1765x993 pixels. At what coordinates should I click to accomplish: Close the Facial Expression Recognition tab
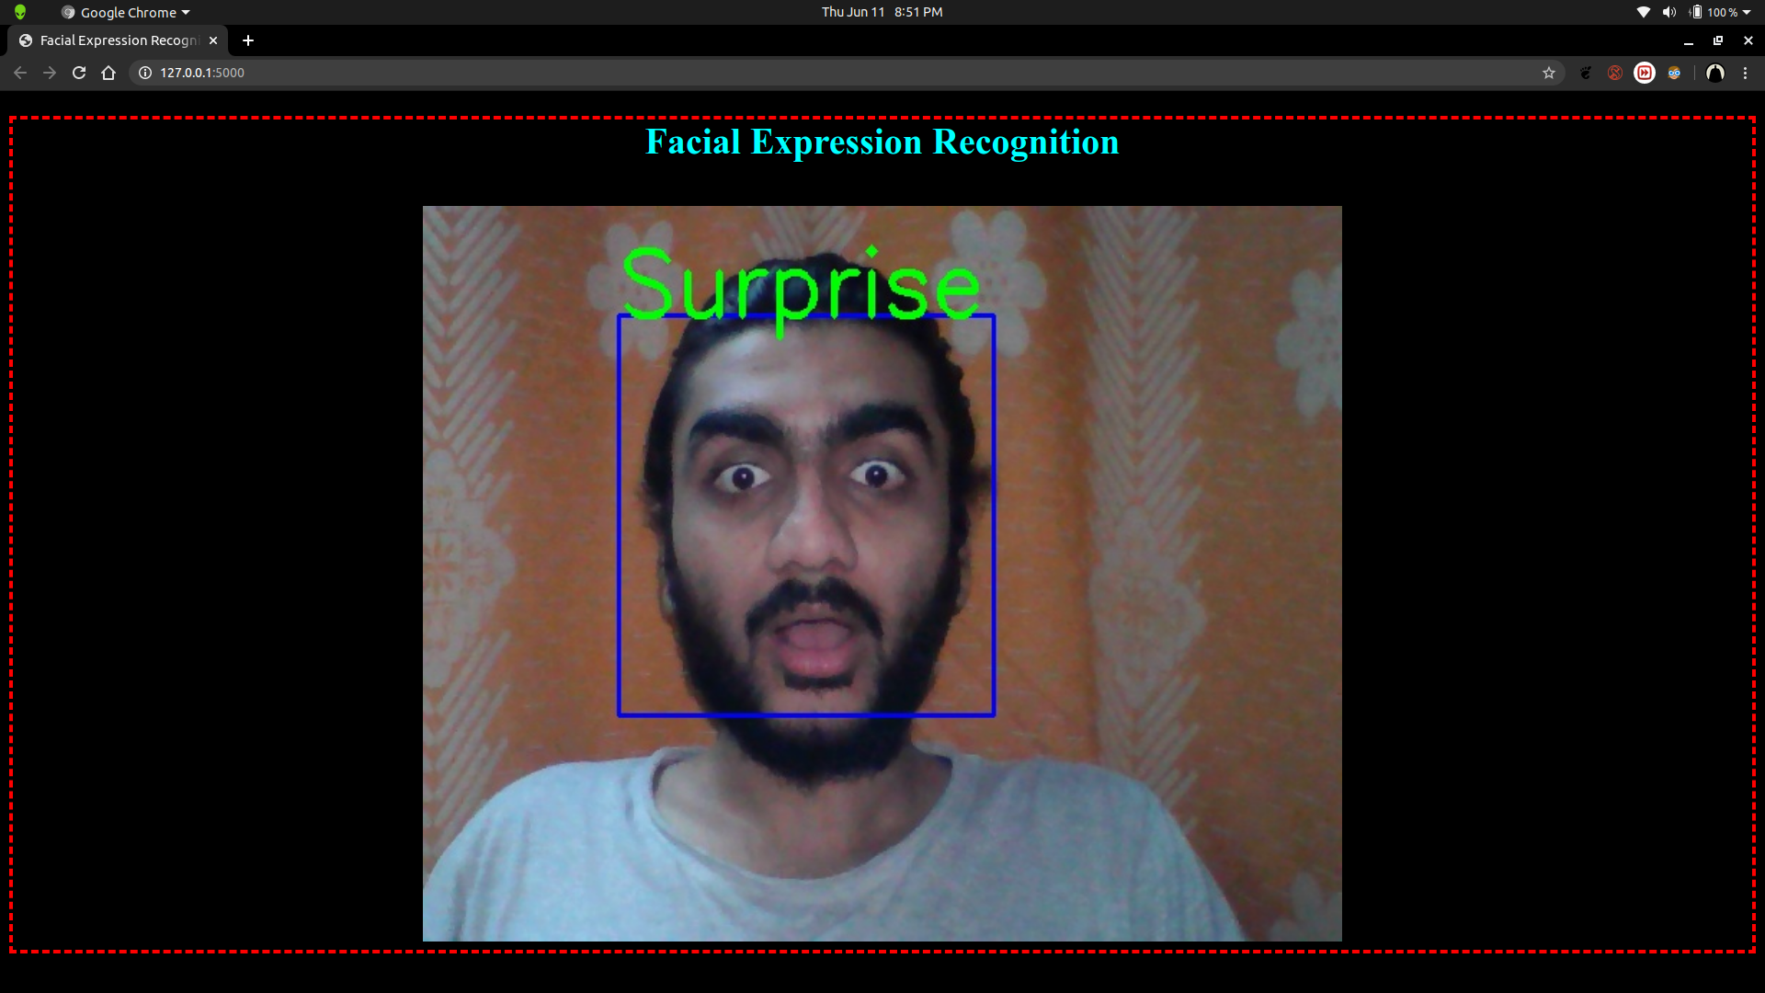tap(213, 40)
